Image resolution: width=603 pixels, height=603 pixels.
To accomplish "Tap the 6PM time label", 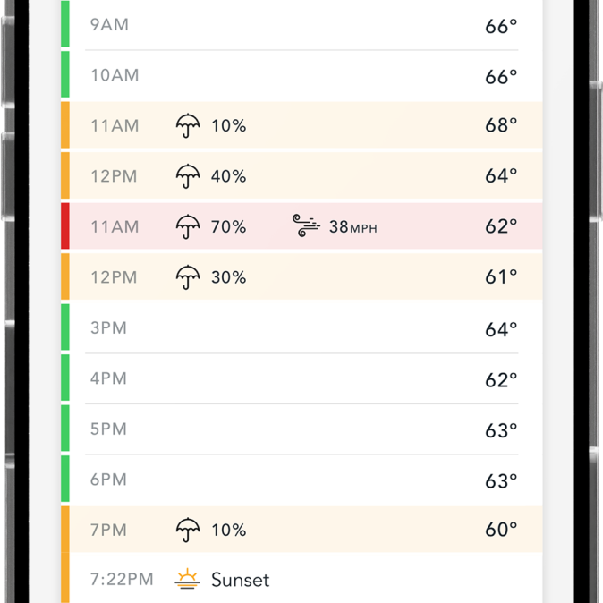I will pos(108,480).
